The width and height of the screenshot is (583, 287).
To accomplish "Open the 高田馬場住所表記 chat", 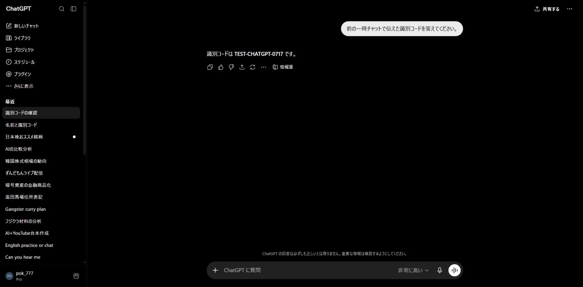I will 41,197.
